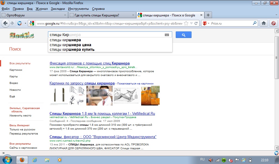Open the Журнал menu
The width and height of the screenshot is (279, 164).
42,9
